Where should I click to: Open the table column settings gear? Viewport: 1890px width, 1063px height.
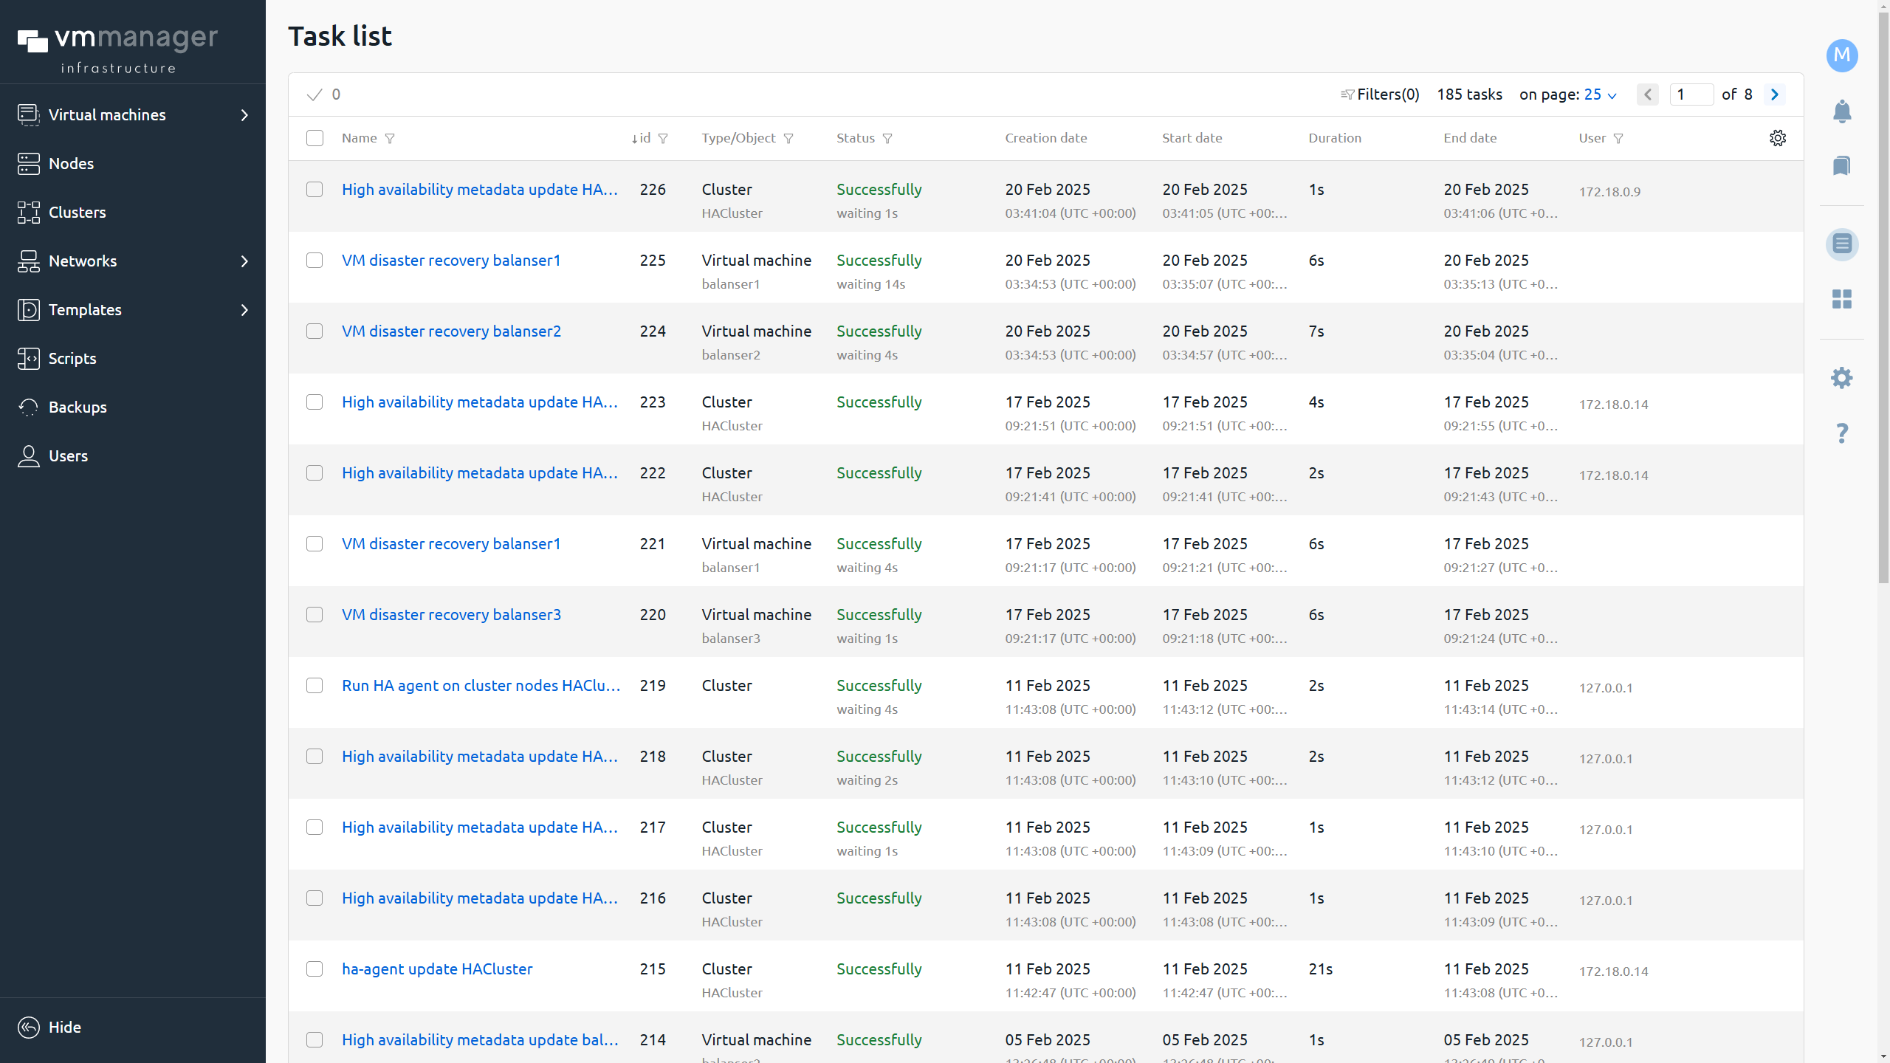pyautogui.click(x=1778, y=138)
